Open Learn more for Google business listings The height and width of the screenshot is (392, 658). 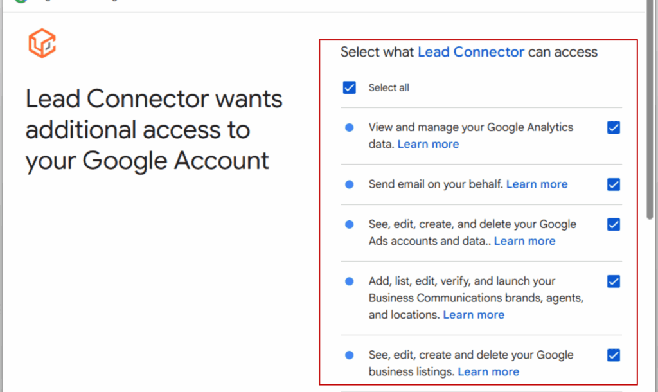click(488, 371)
